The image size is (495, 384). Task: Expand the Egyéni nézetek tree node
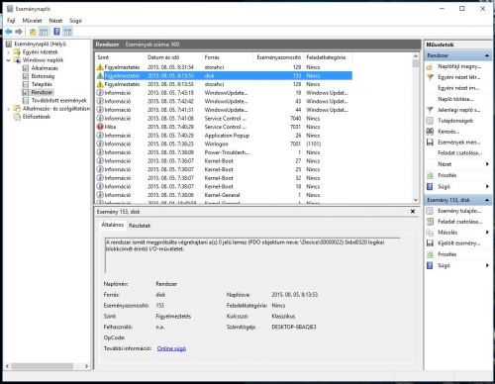click(x=9, y=52)
